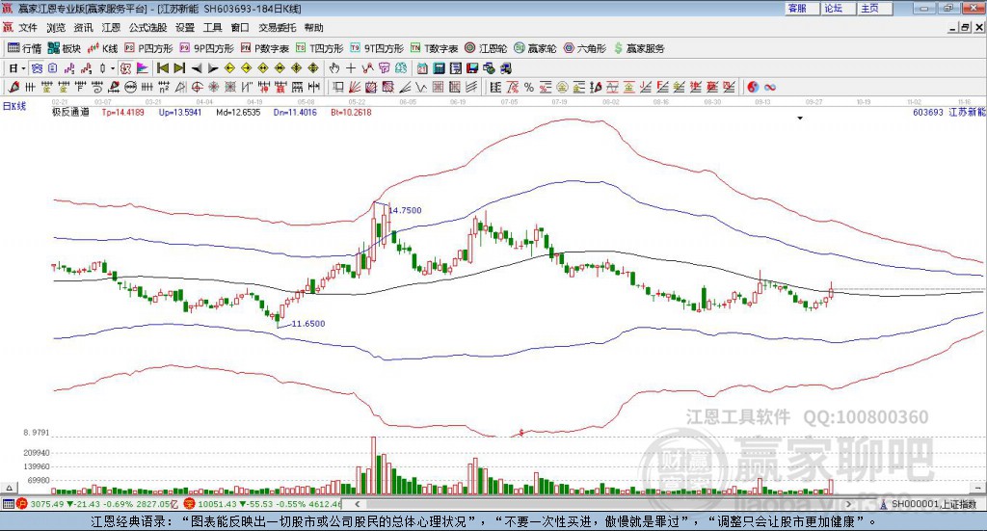This screenshot has width=987, height=531.
Task: Open the T四方形 tool
Action: 320,48
